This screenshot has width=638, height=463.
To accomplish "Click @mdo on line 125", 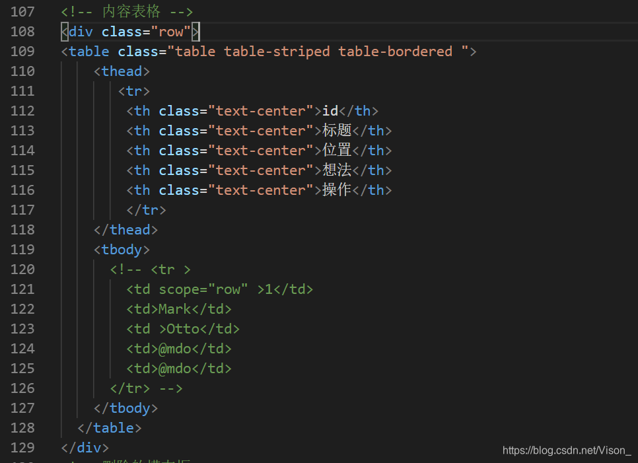I will coord(175,369).
